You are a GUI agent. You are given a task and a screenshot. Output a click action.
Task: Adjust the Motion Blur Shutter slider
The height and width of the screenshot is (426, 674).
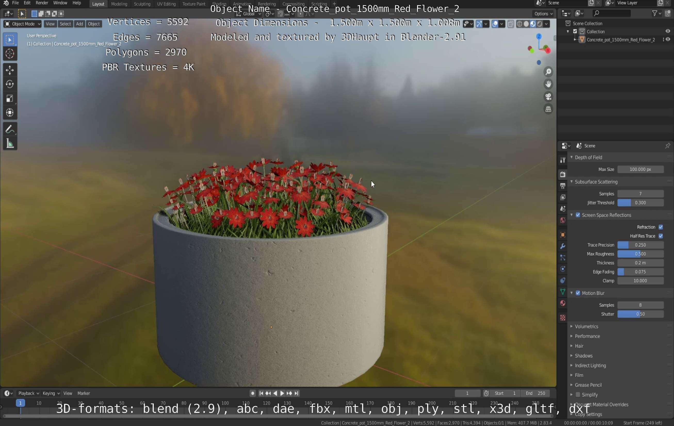[x=640, y=314]
